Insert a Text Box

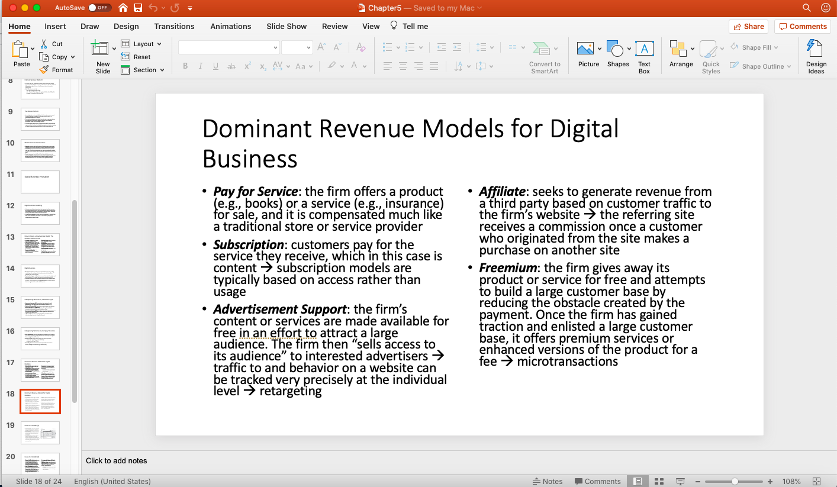[644, 49]
